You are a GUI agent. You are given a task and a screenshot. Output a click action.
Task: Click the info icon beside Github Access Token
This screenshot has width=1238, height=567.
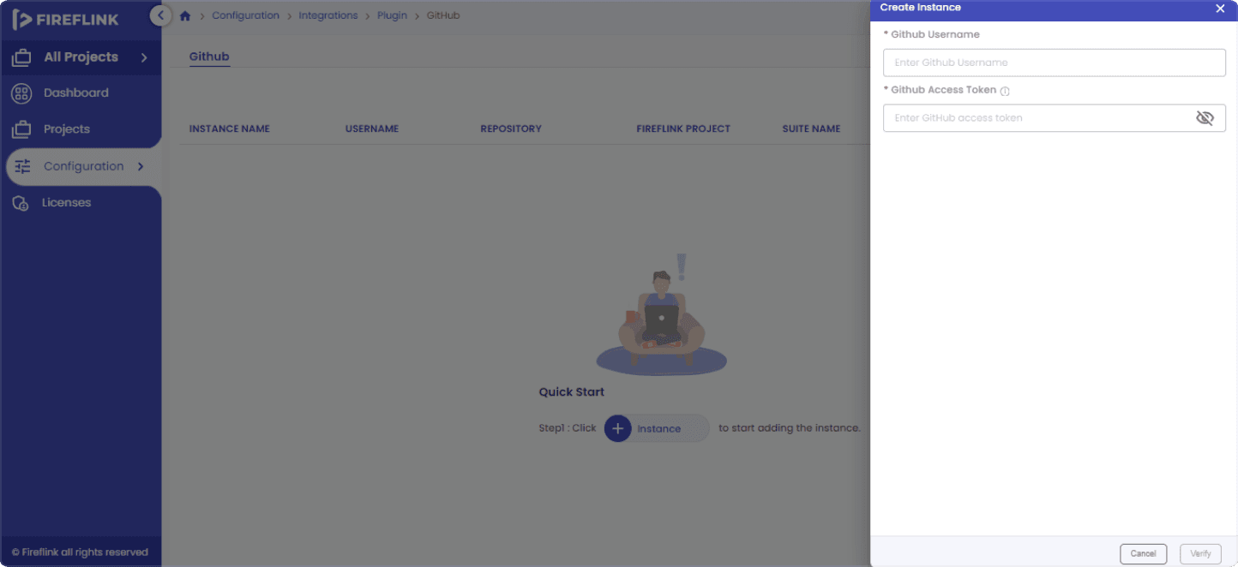tap(1005, 91)
